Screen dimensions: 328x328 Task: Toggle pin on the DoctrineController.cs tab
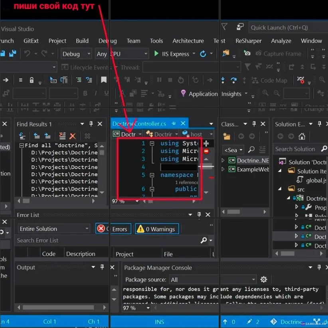click(x=174, y=123)
